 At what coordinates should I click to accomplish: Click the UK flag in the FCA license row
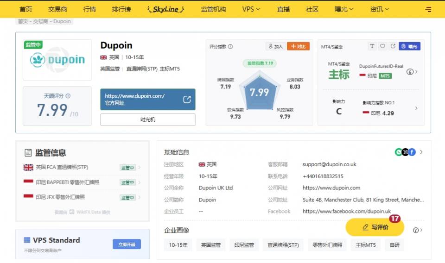28,168
